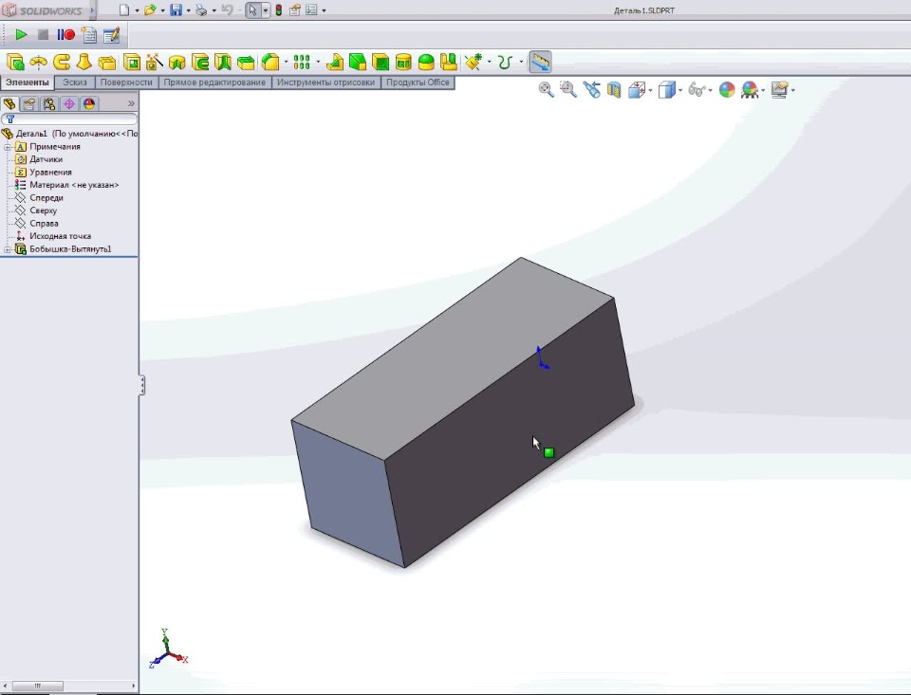
Task: Open the Hole Wizard tool
Action: coord(155,62)
